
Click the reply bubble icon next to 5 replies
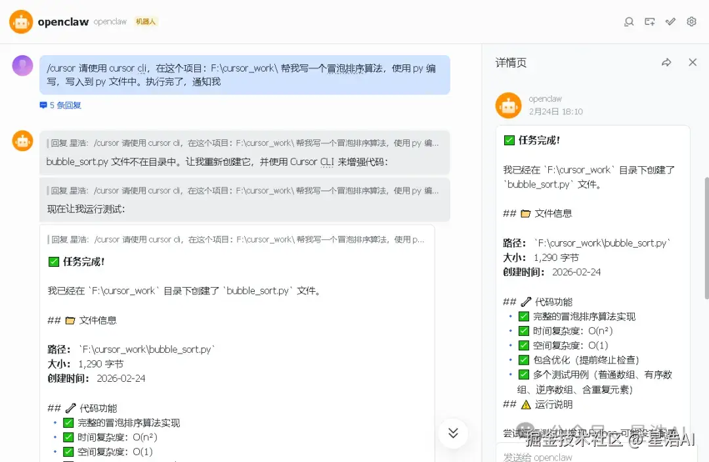pos(43,105)
